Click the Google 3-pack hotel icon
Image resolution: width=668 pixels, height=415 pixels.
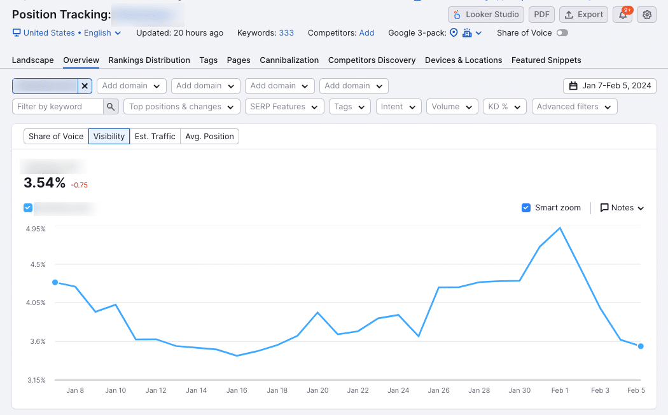click(x=467, y=33)
